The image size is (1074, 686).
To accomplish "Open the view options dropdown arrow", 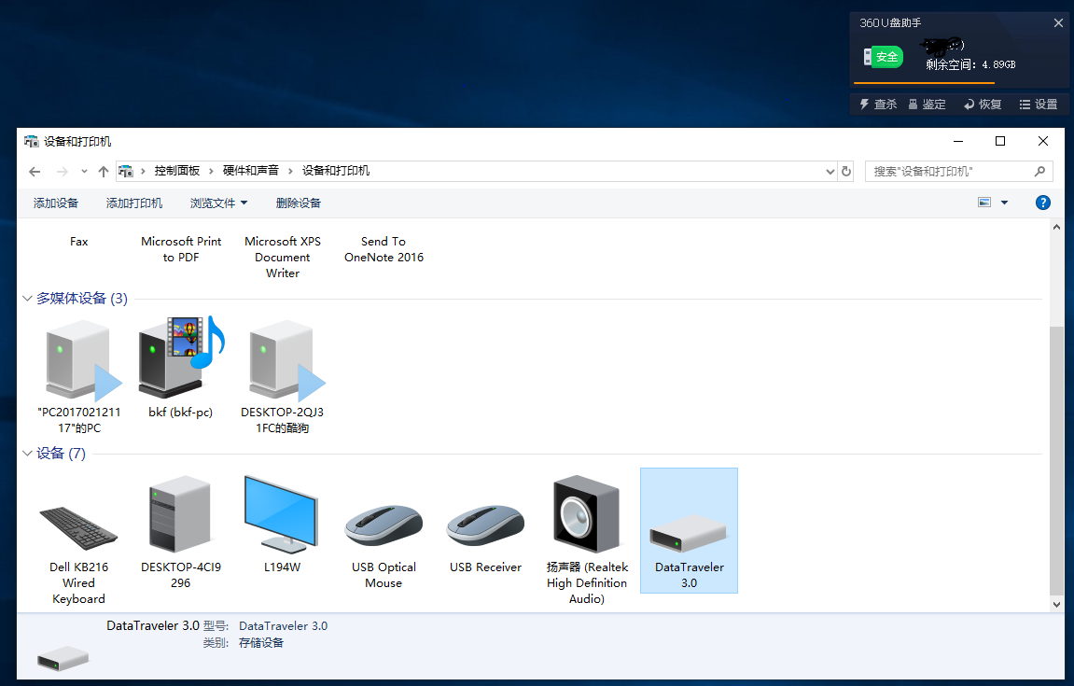I will pos(1004,203).
